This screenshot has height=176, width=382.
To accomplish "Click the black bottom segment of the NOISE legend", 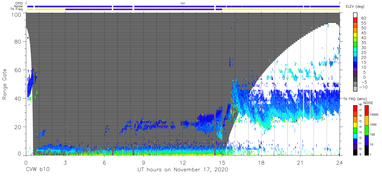I will [x=367, y=150].
